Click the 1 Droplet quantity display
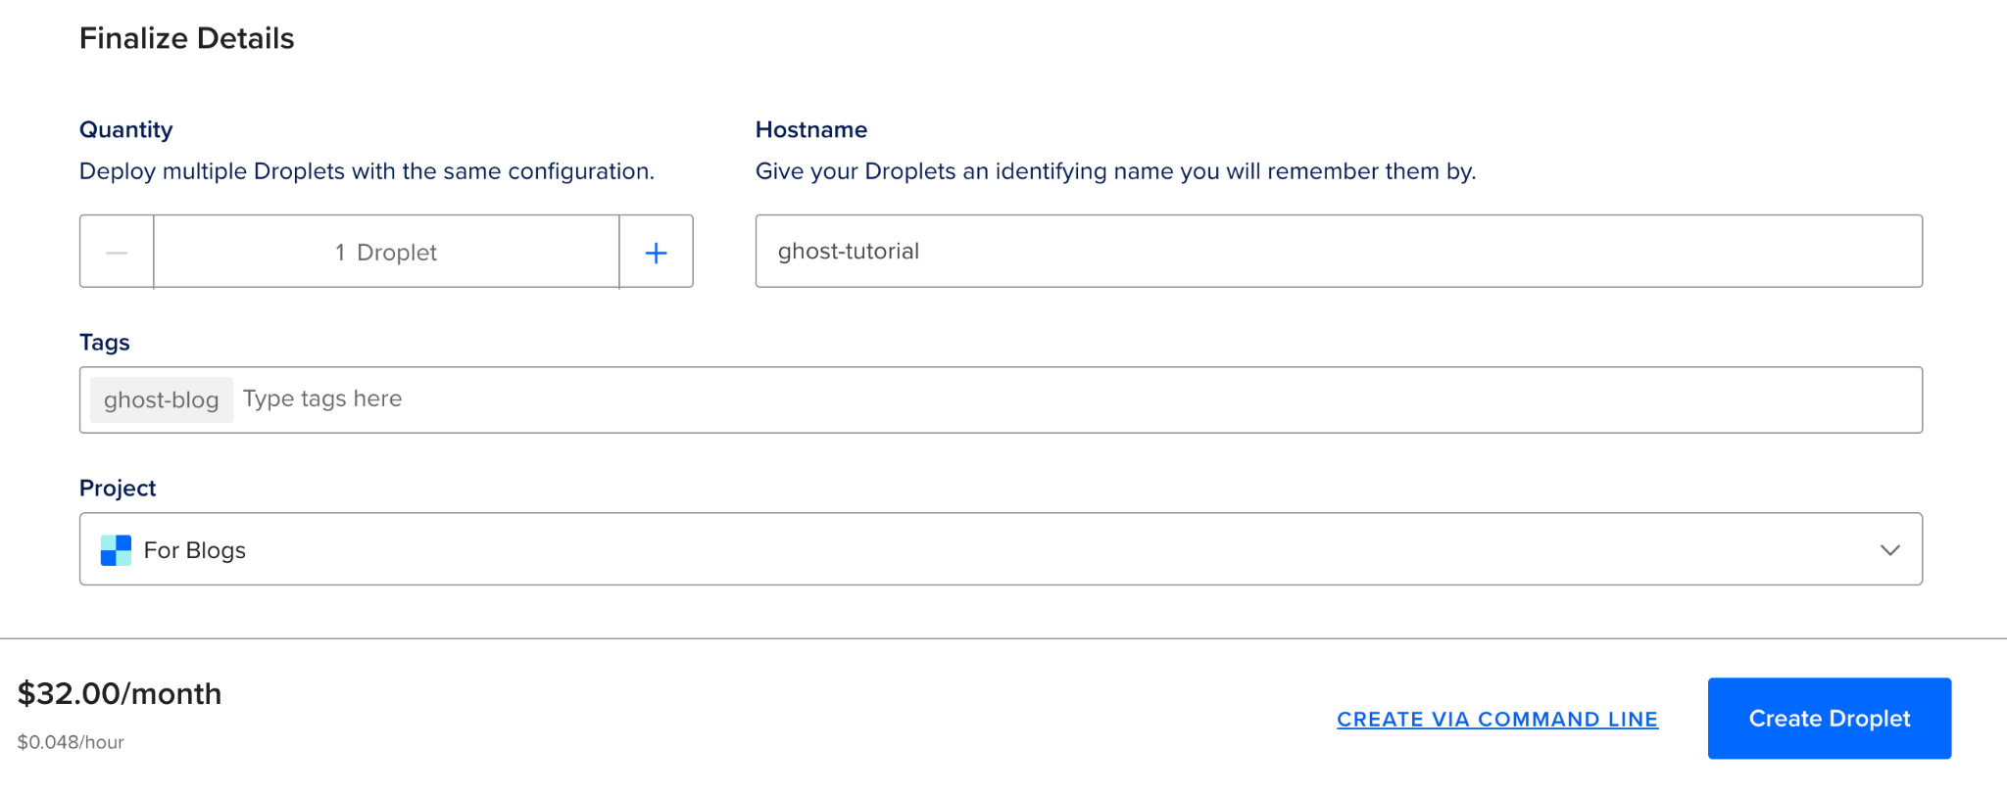This screenshot has width=2007, height=795. (386, 253)
